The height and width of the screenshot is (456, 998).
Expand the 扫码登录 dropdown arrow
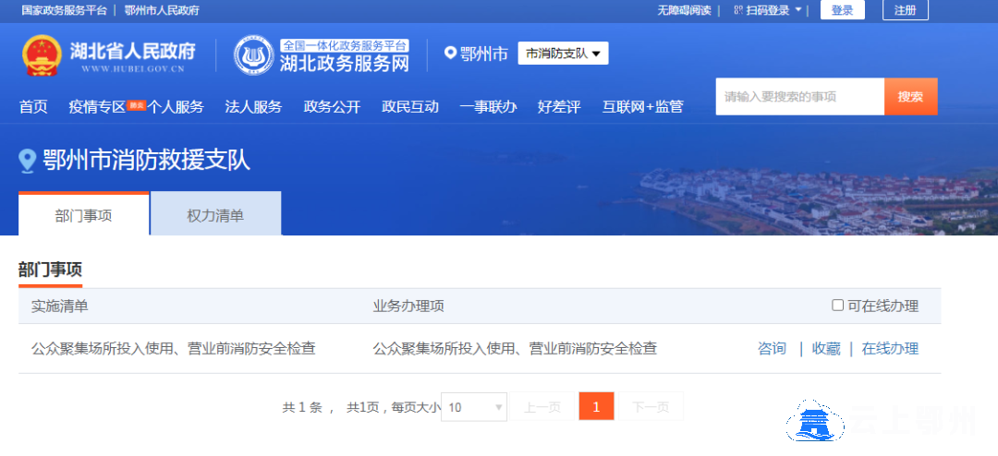tap(798, 10)
